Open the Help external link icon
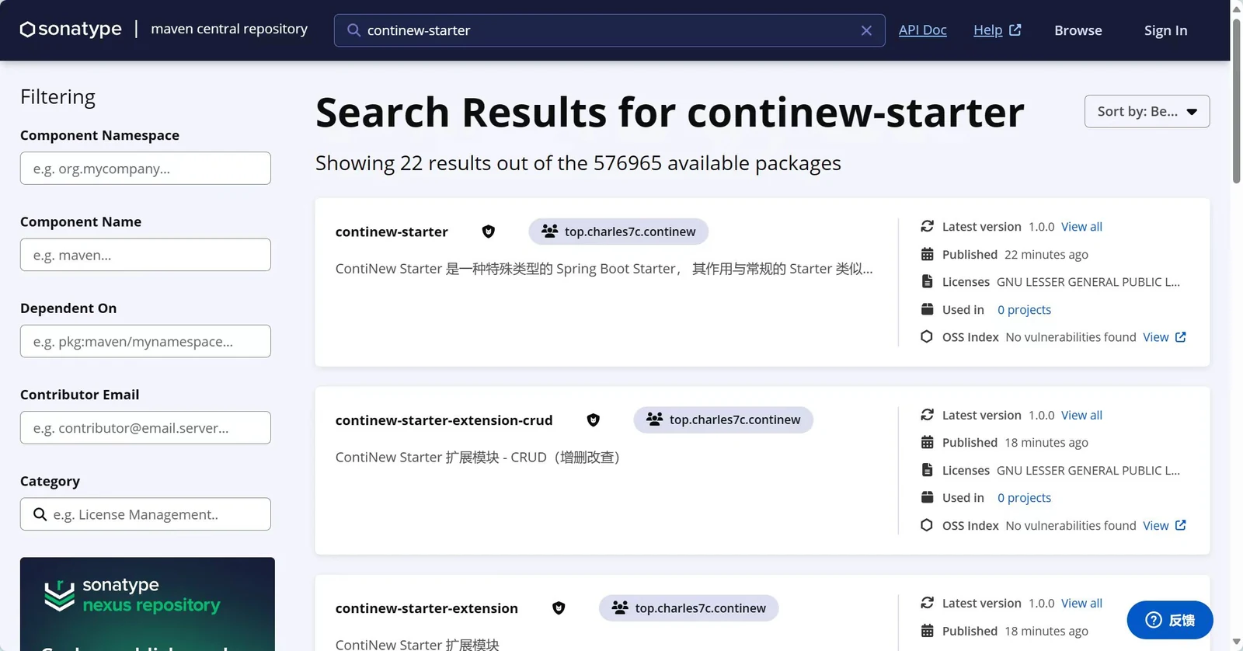Viewport: 1243px width, 651px height. coord(1015,30)
